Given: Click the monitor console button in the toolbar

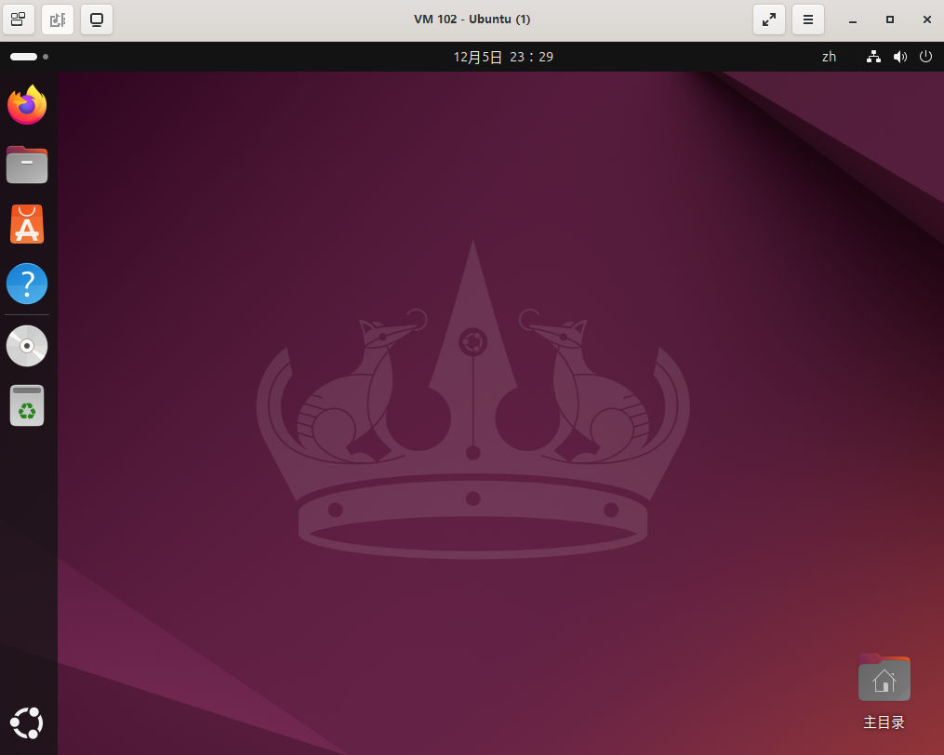Looking at the screenshot, I should (x=96, y=20).
